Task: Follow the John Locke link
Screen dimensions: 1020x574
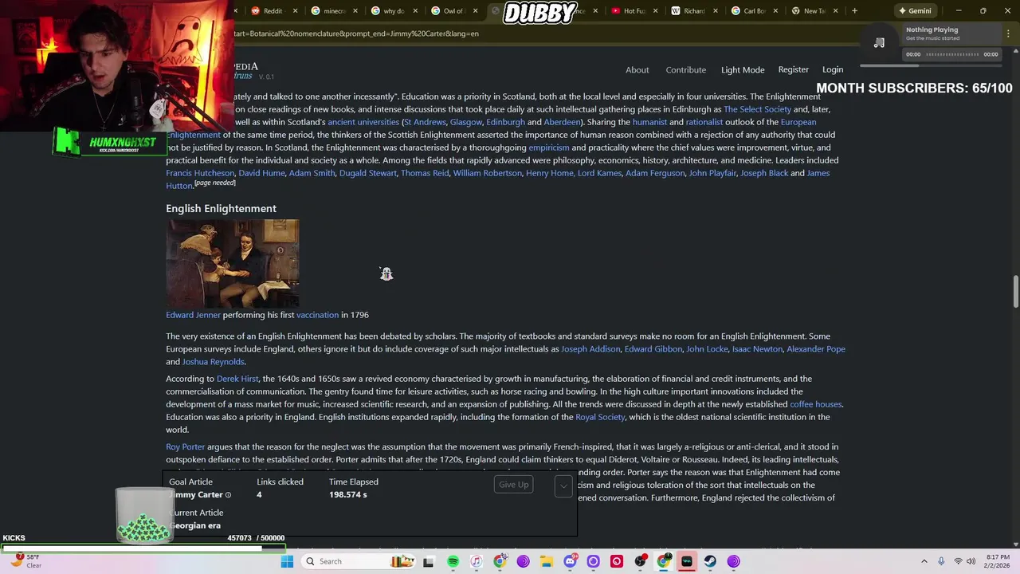Action: pyautogui.click(x=707, y=349)
